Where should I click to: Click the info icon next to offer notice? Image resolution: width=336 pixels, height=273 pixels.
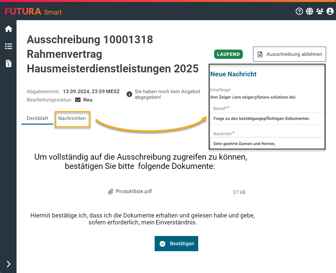(x=130, y=94)
